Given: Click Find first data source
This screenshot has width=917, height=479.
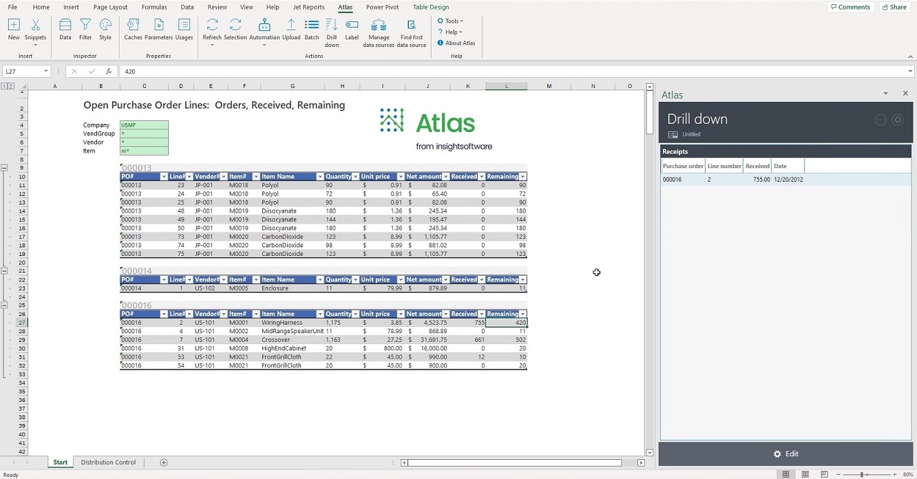Looking at the screenshot, I should tap(412, 32).
